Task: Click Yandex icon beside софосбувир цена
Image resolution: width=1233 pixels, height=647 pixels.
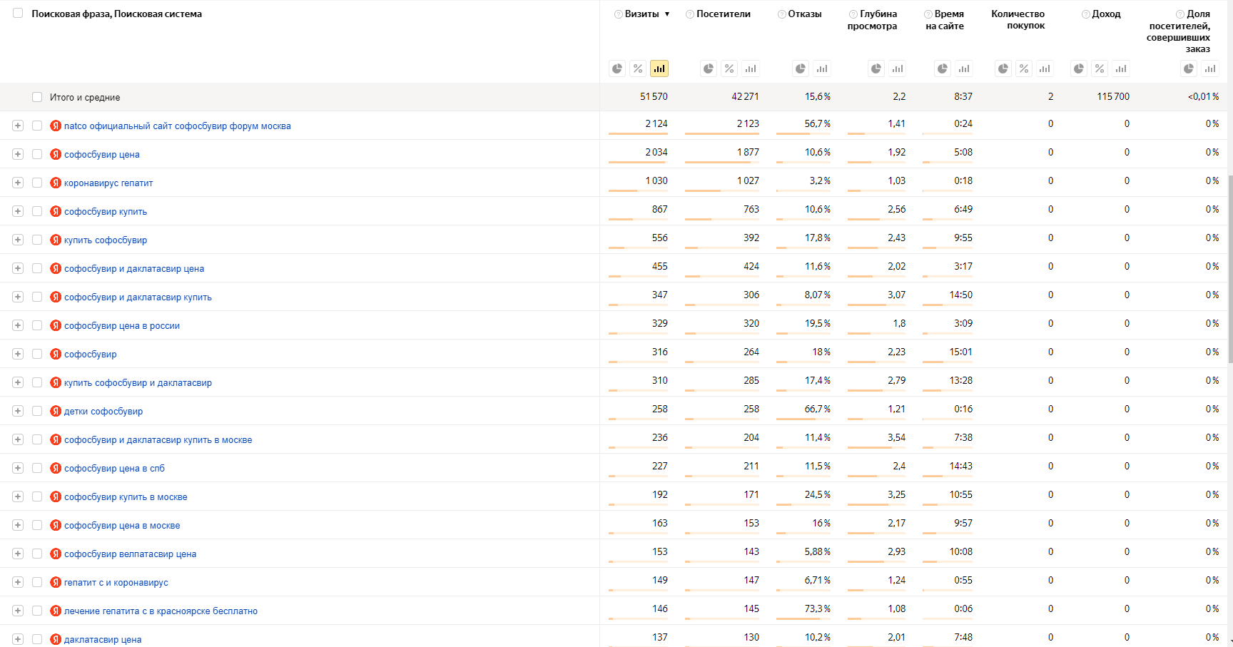Action: 56,154
